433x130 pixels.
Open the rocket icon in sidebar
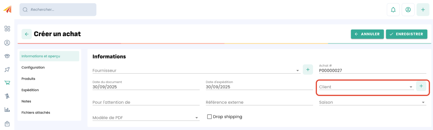click(7, 70)
